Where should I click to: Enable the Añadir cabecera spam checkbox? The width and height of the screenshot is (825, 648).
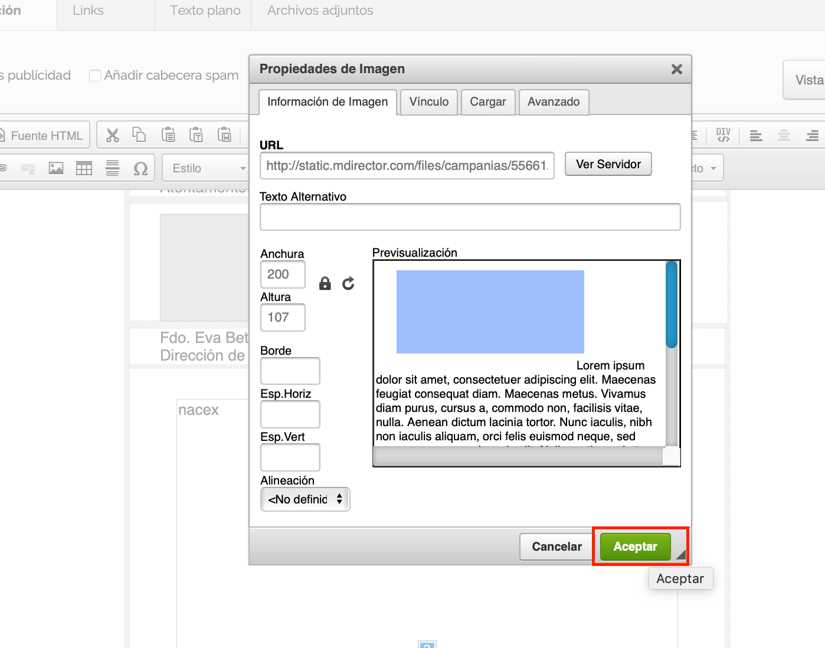95,76
